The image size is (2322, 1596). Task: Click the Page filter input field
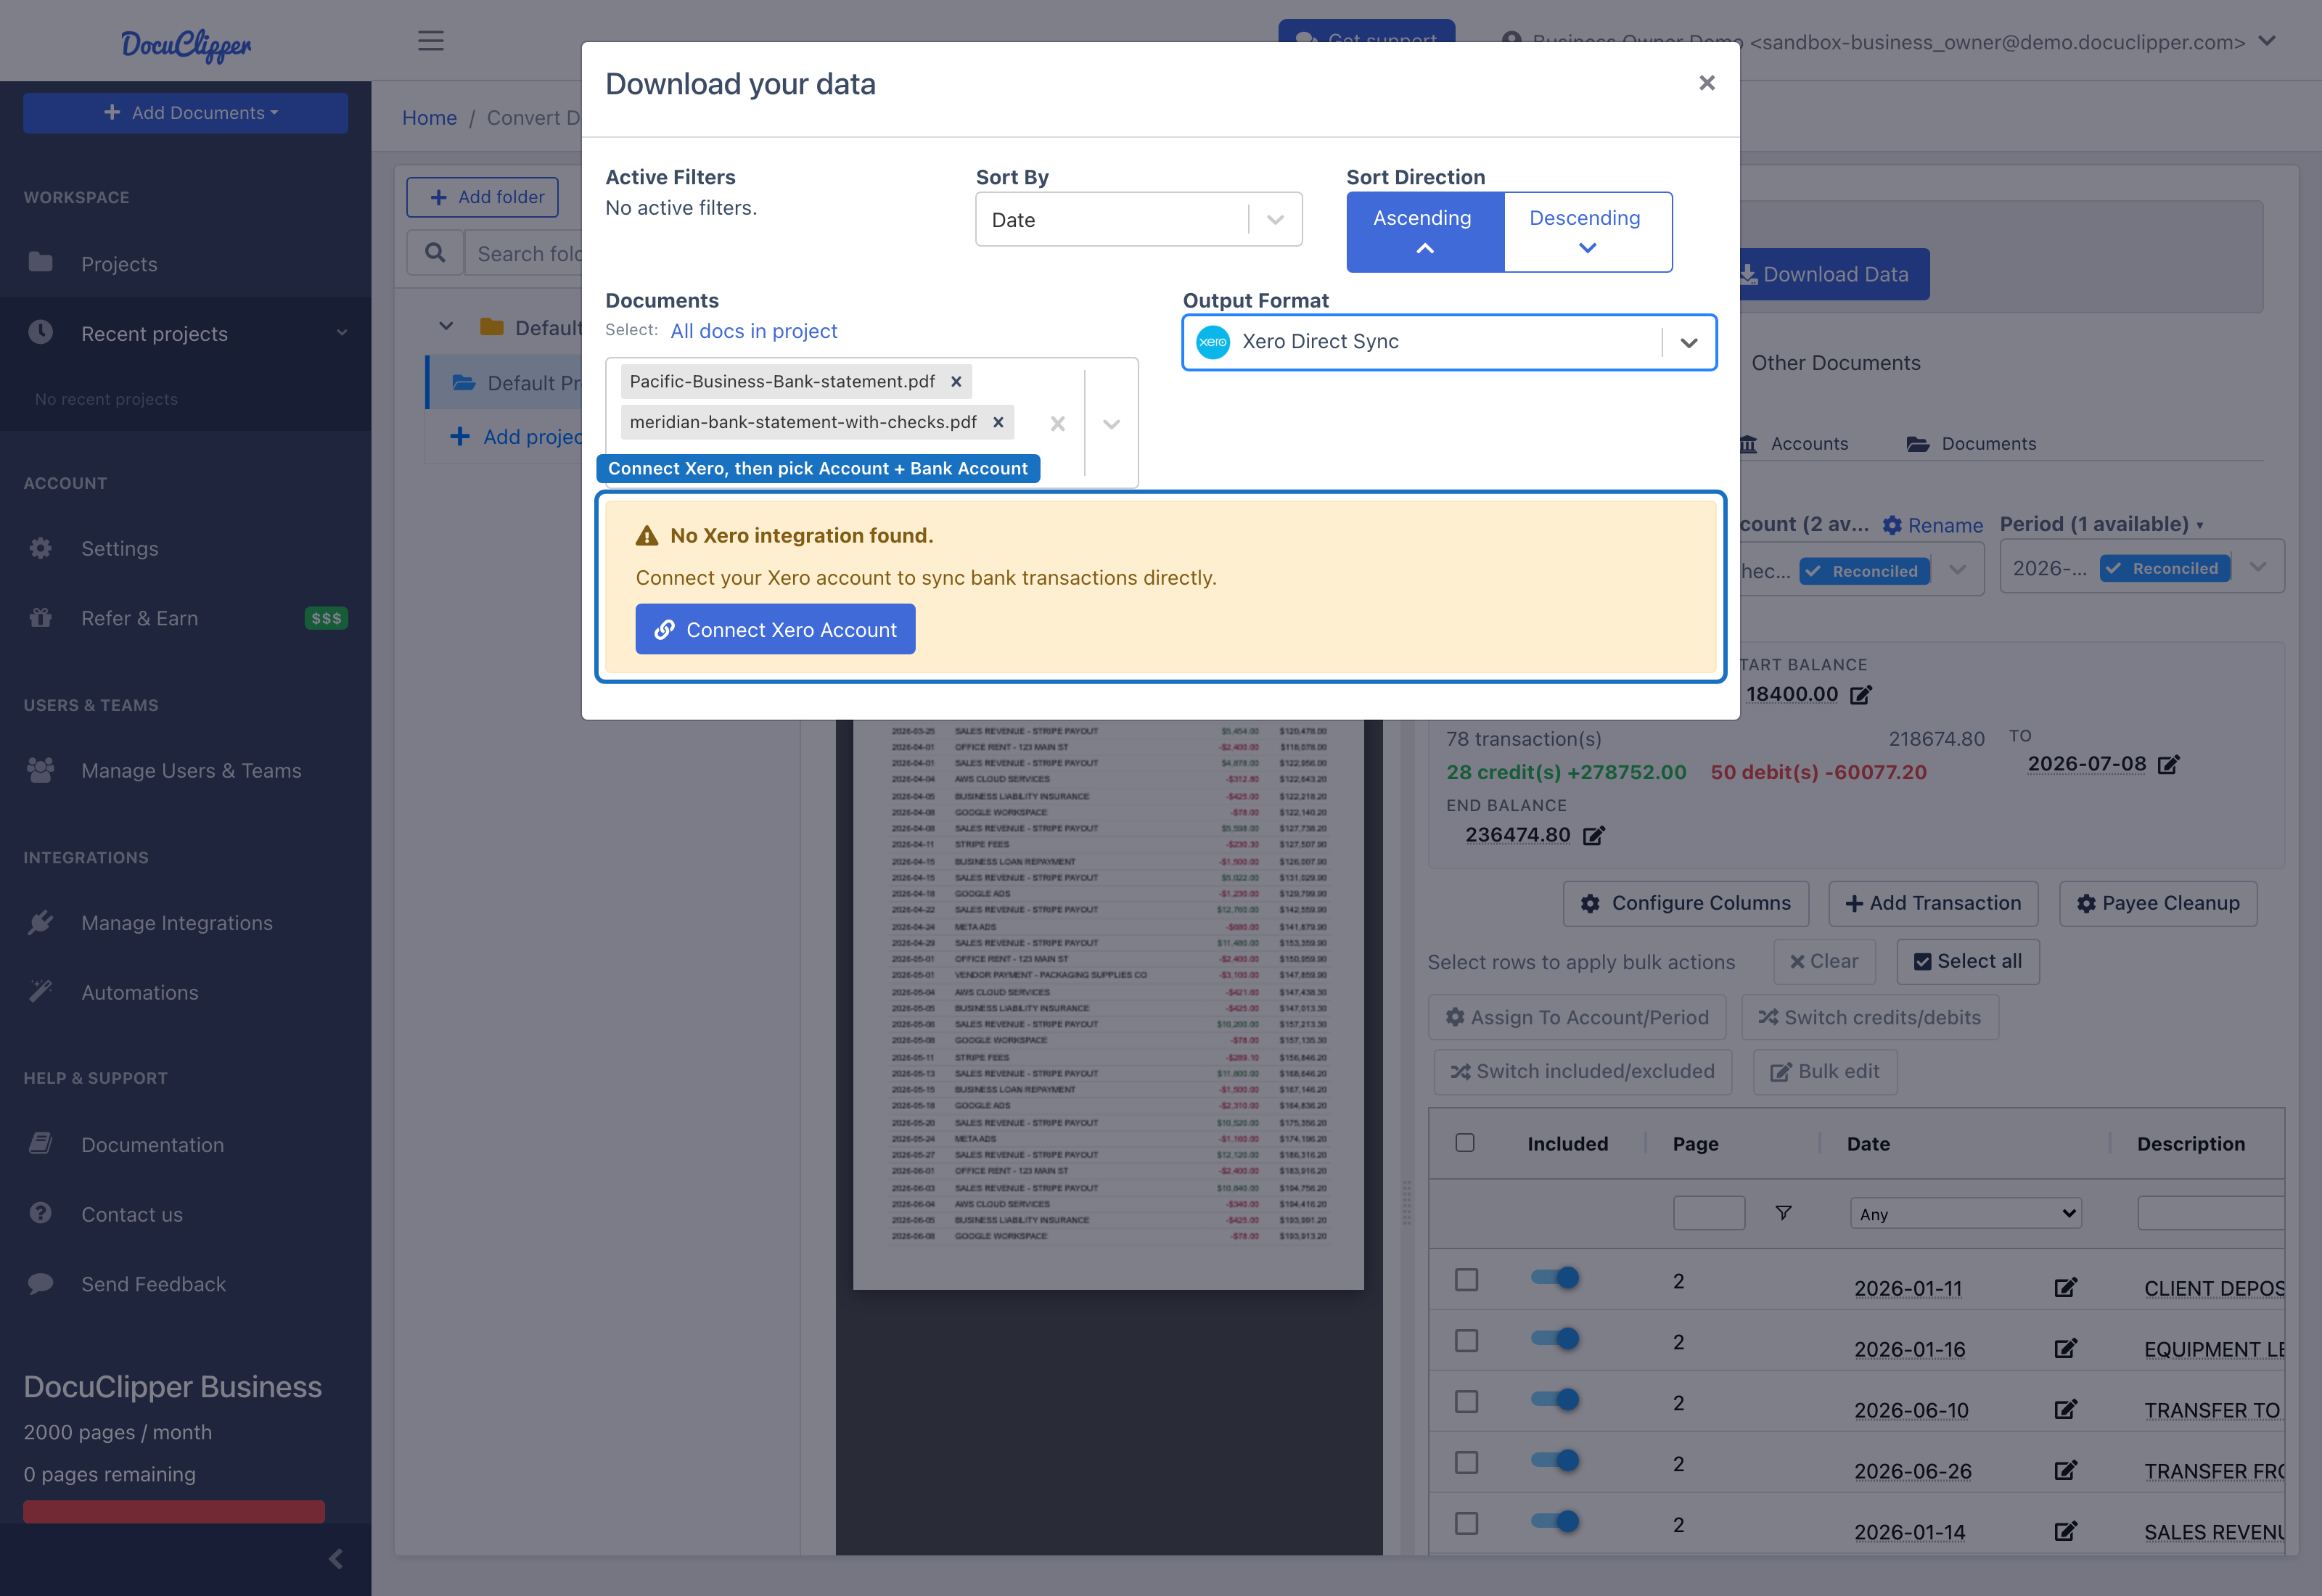tap(1709, 1214)
